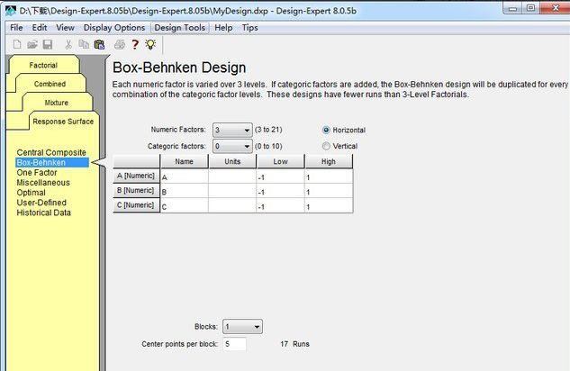The image size is (570, 371).
Task: Click the Name column header
Action: point(185,161)
